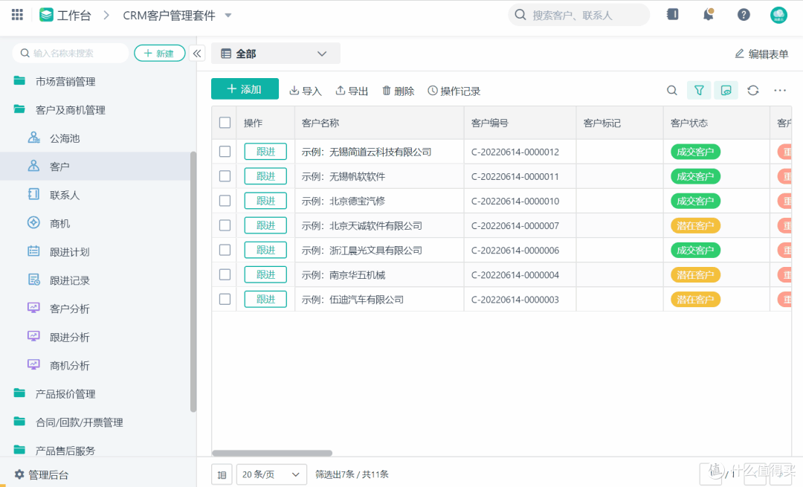Focus the 输入名称来搜索 sidebar search field
The image size is (803, 487).
click(x=71, y=54)
